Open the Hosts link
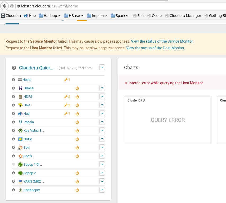 click(27, 80)
